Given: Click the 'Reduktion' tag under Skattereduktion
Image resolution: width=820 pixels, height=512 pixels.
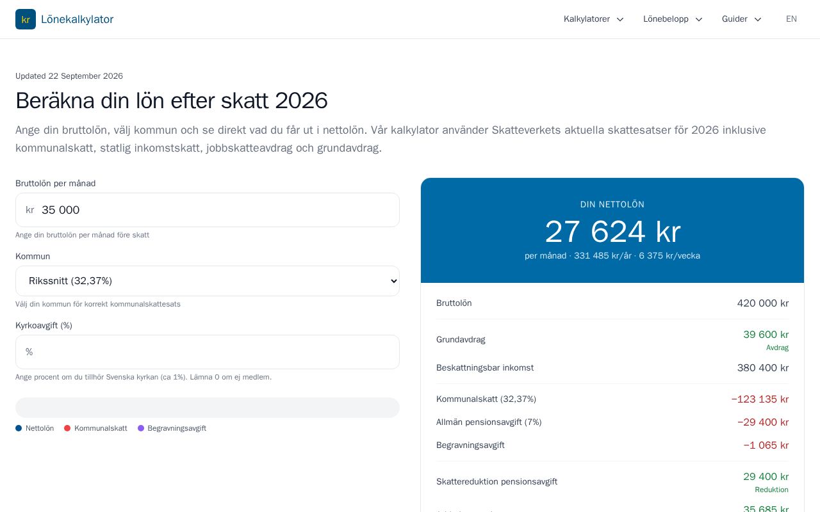Looking at the screenshot, I should coord(771,490).
